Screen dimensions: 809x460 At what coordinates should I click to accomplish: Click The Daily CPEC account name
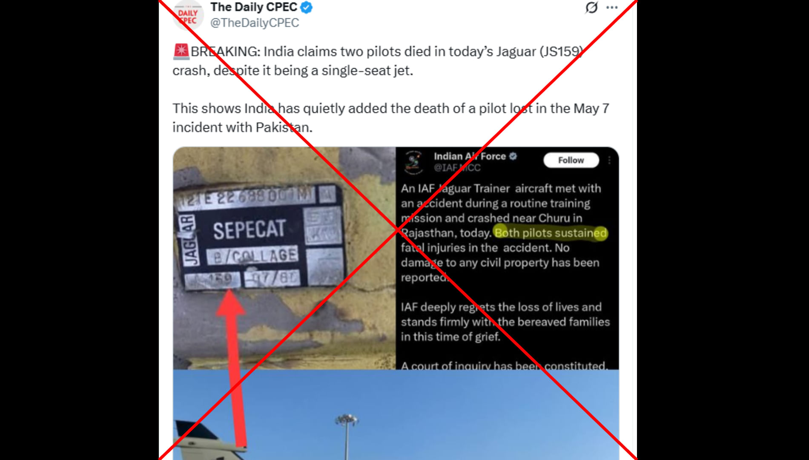[x=254, y=7]
